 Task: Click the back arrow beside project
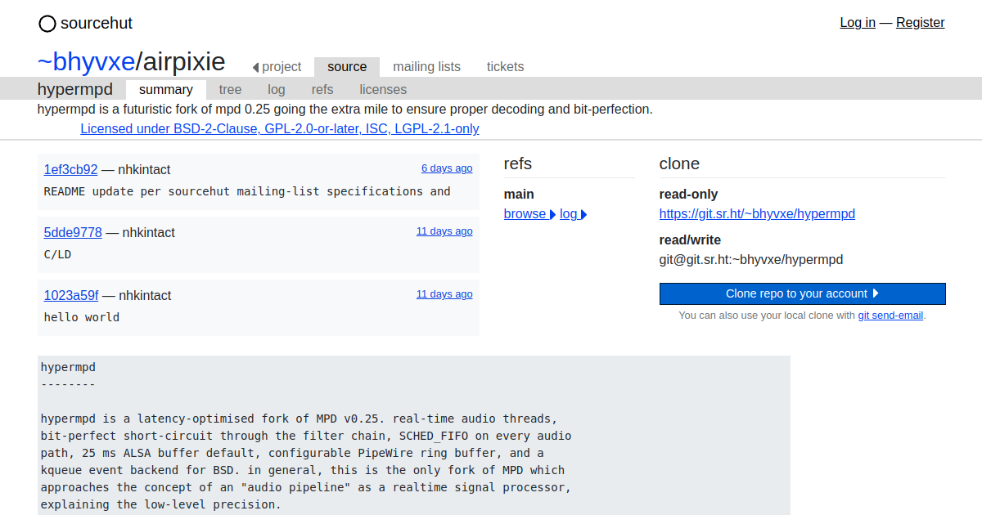tap(255, 67)
